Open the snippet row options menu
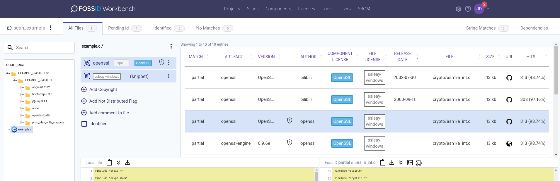 169,76
